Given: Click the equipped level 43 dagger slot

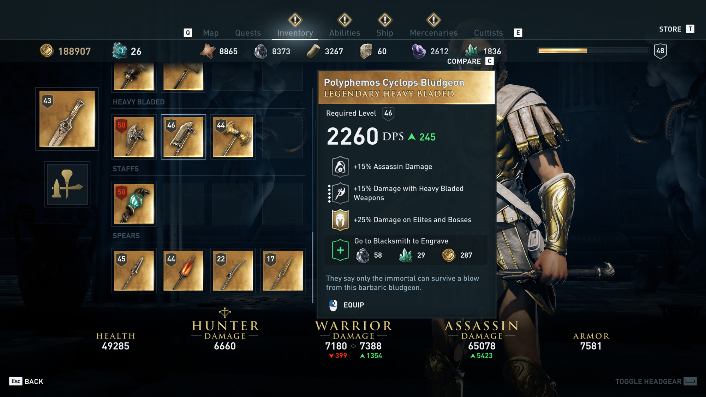Looking at the screenshot, I should pyautogui.click(x=67, y=119).
